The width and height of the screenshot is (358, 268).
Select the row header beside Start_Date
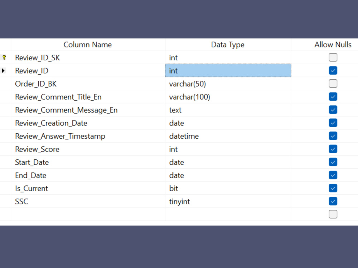5,162
